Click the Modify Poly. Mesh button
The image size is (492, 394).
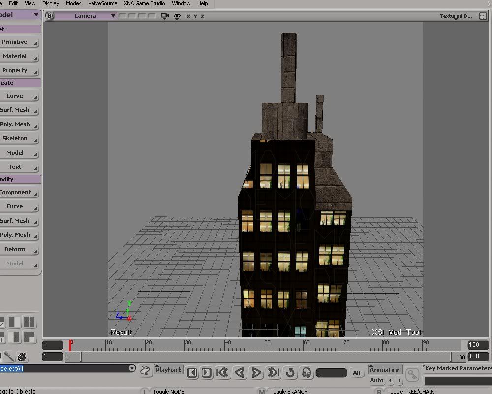click(19, 235)
